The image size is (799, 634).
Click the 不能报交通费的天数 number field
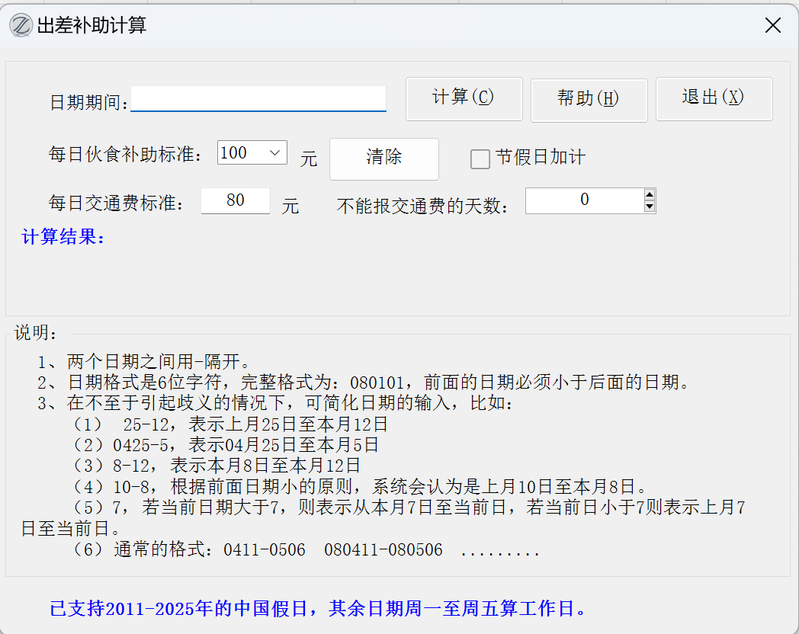point(584,201)
